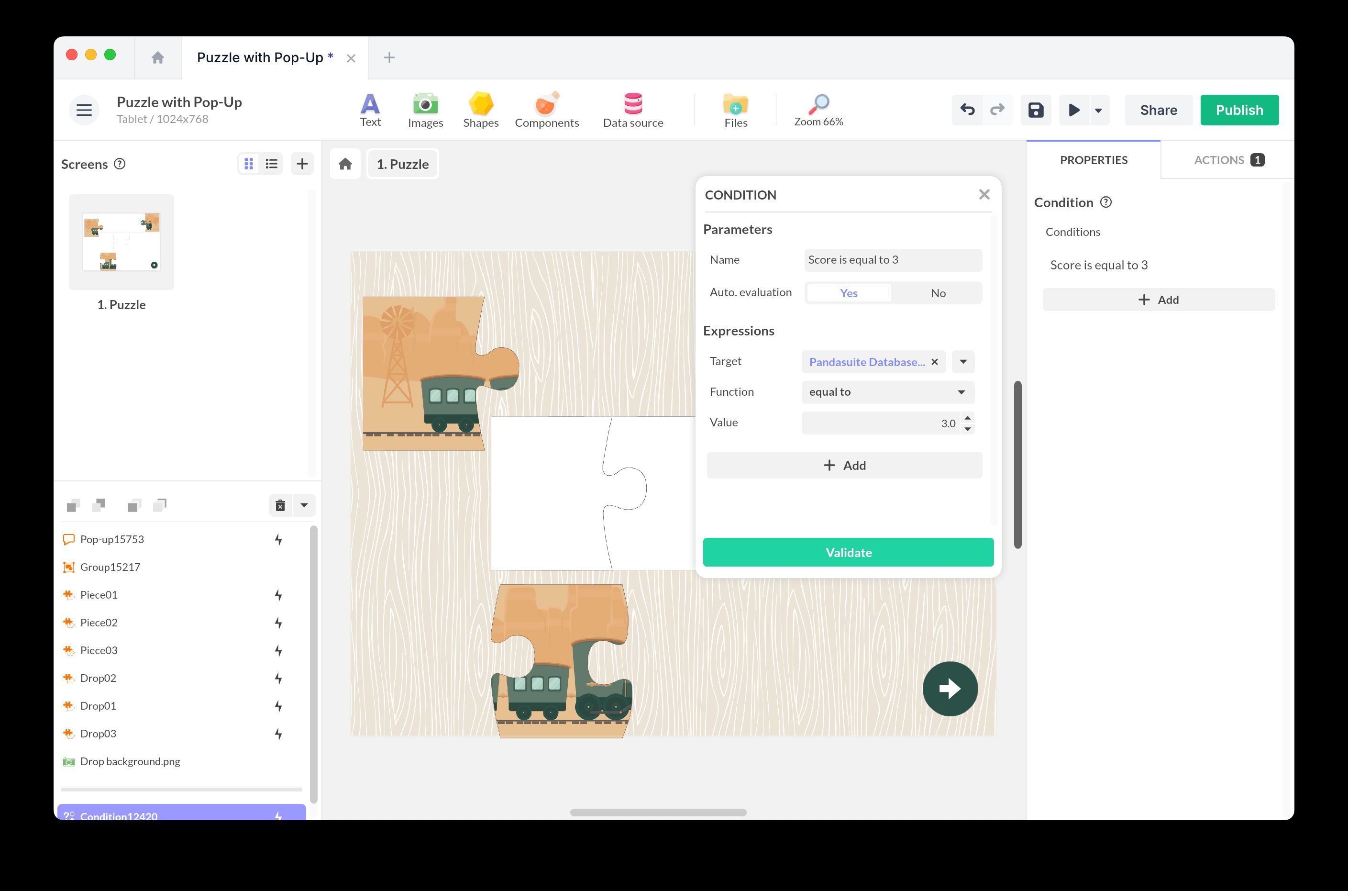Click the Publish button
The height and width of the screenshot is (891, 1348).
(1239, 110)
